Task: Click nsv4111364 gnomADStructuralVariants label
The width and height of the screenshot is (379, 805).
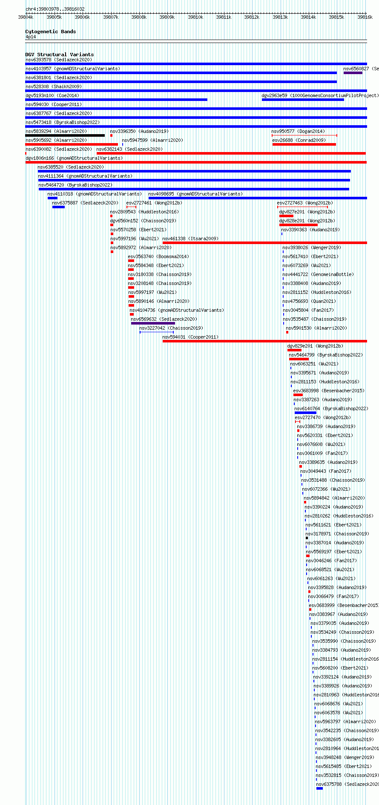Action: [x=85, y=176]
